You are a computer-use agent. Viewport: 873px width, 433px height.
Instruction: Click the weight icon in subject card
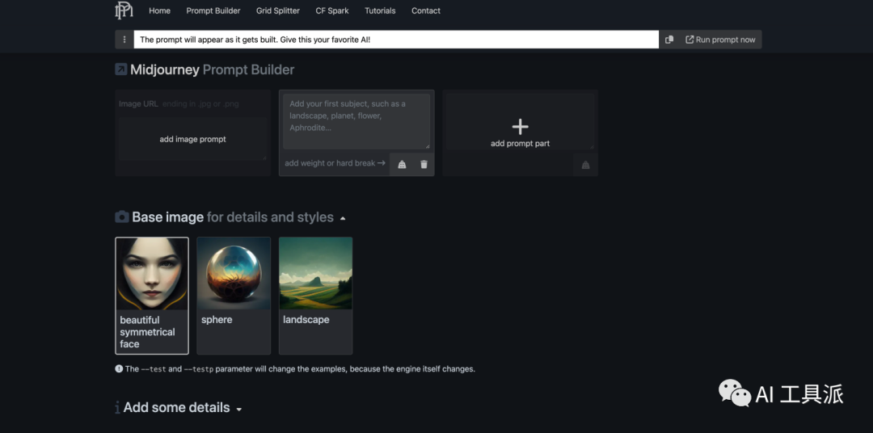[402, 164]
